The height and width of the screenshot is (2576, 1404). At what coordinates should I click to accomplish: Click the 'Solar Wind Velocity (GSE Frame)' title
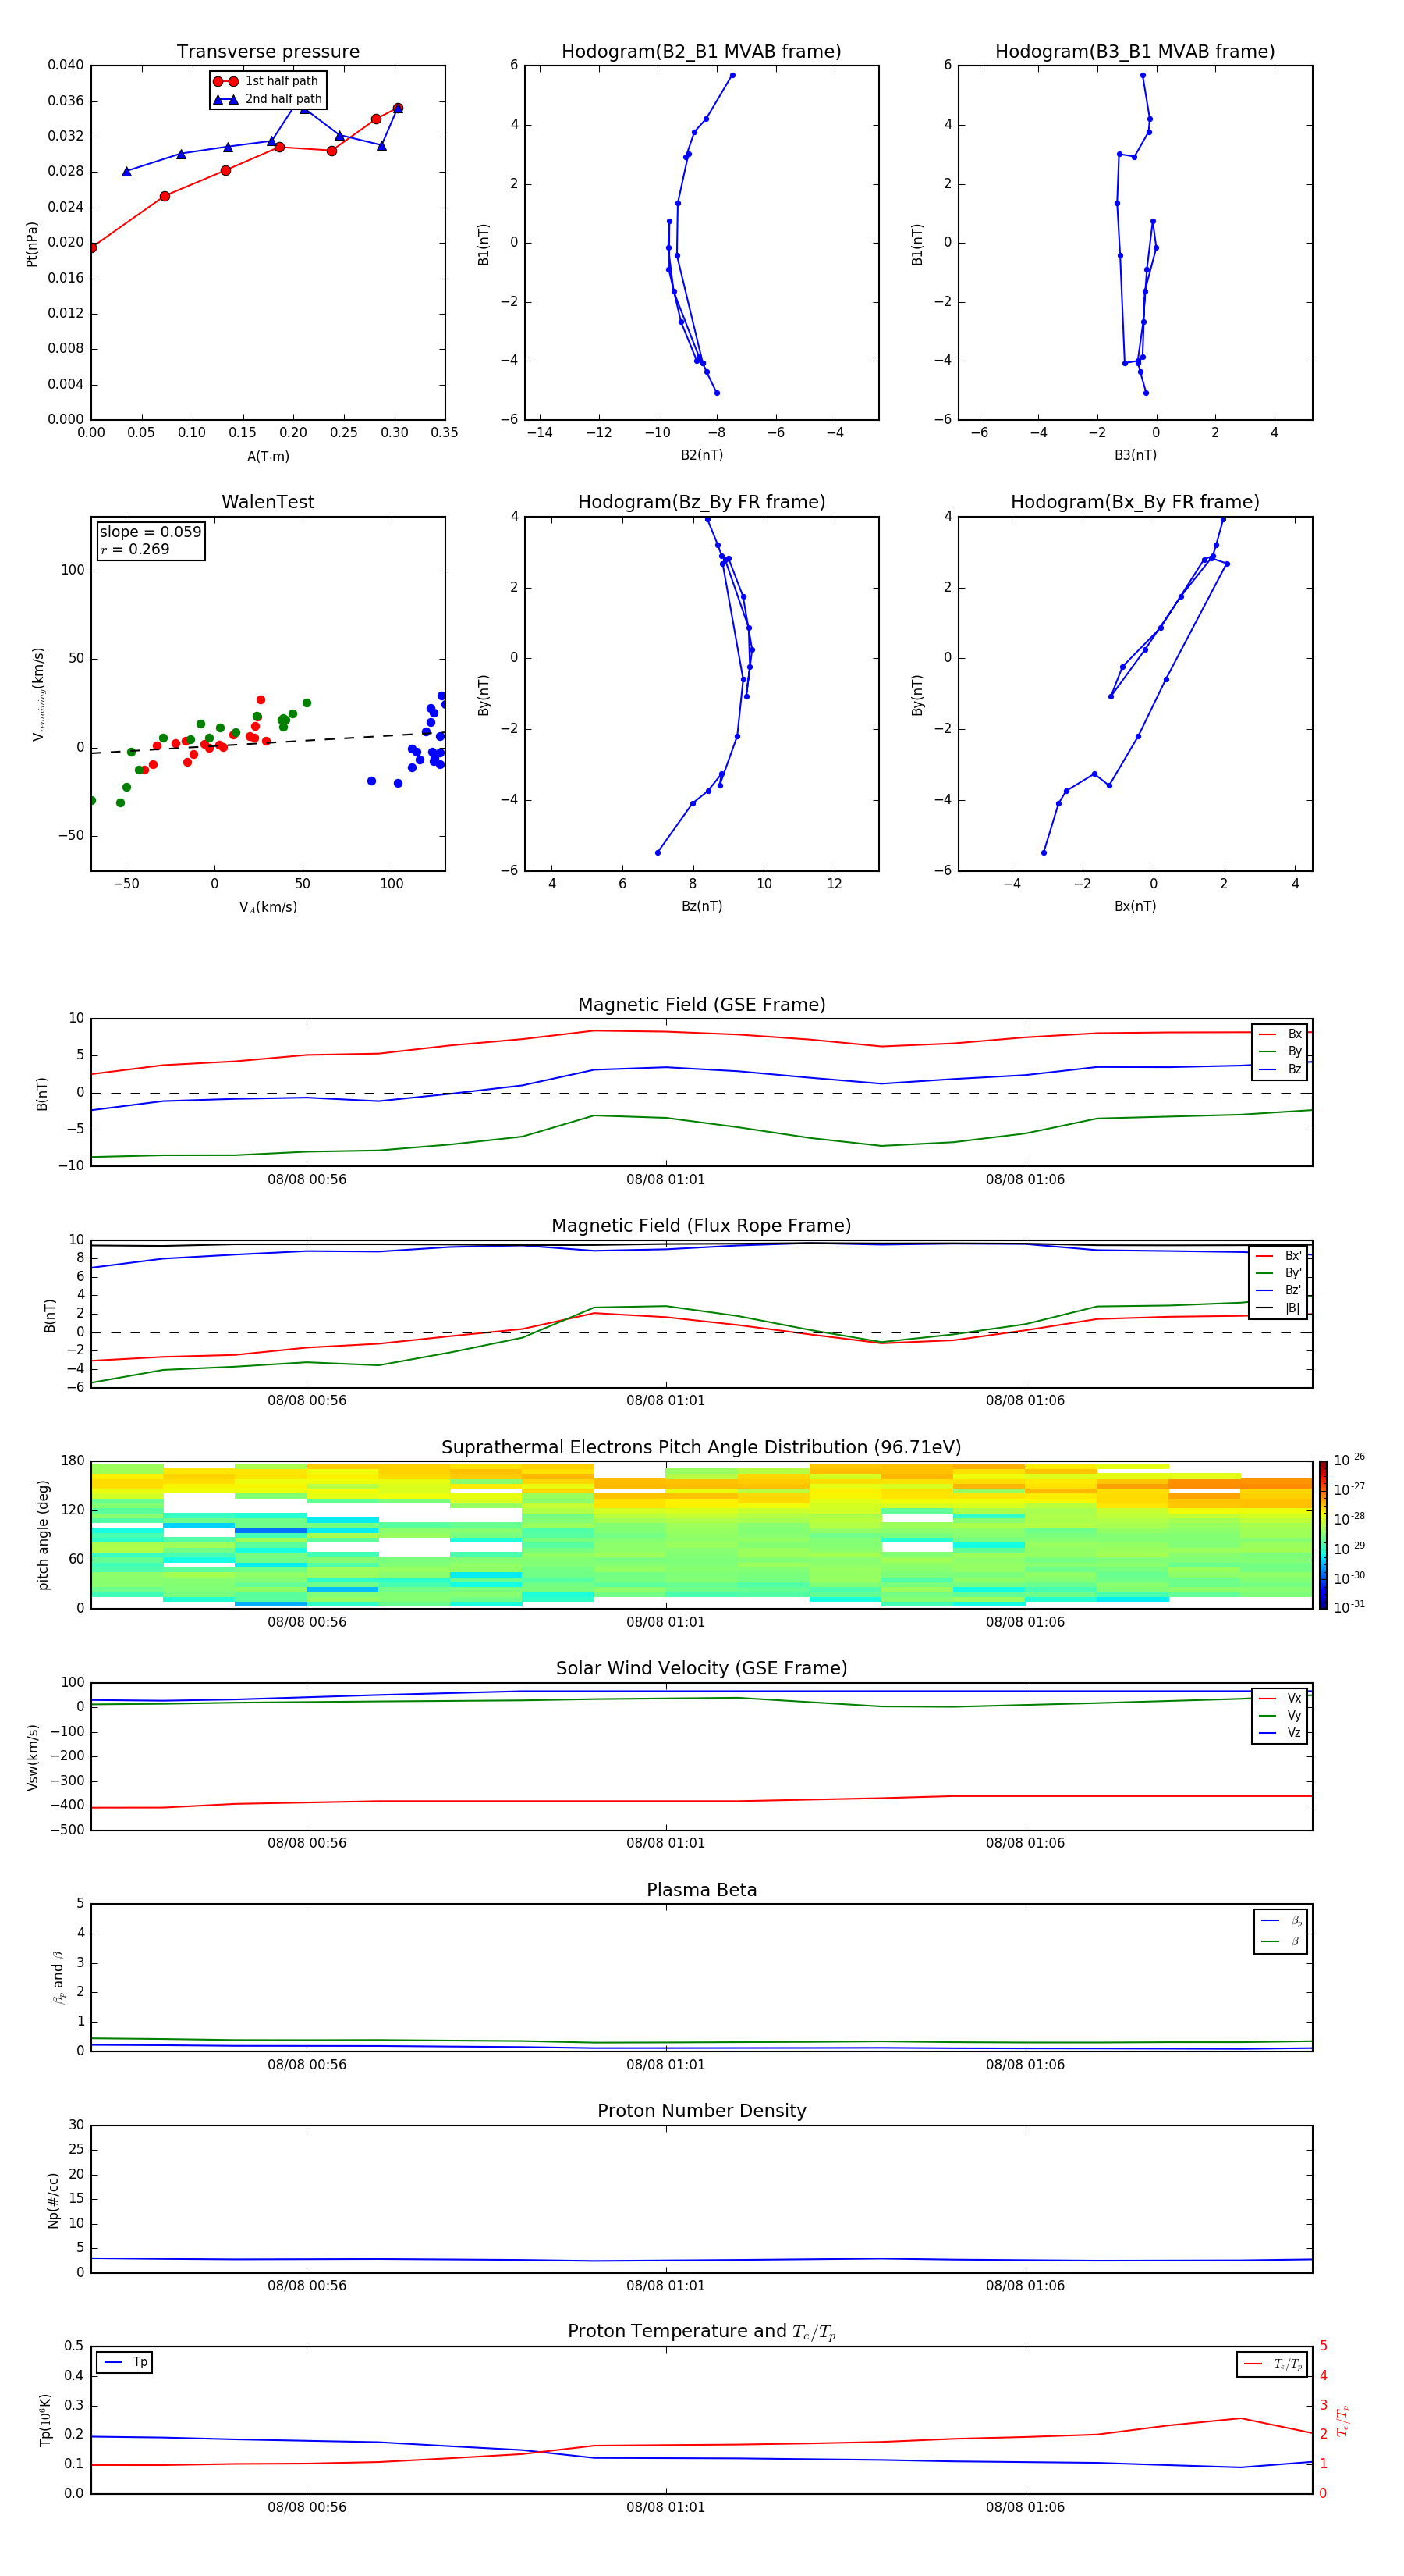(701, 1669)
